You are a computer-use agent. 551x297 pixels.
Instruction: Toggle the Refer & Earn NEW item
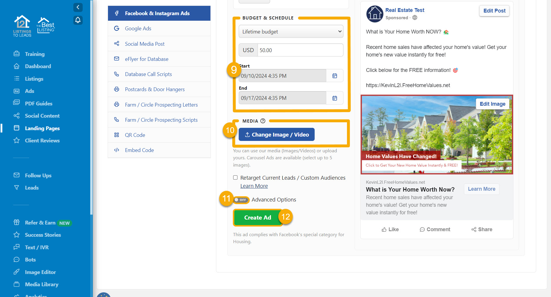[x=41, y=223]
